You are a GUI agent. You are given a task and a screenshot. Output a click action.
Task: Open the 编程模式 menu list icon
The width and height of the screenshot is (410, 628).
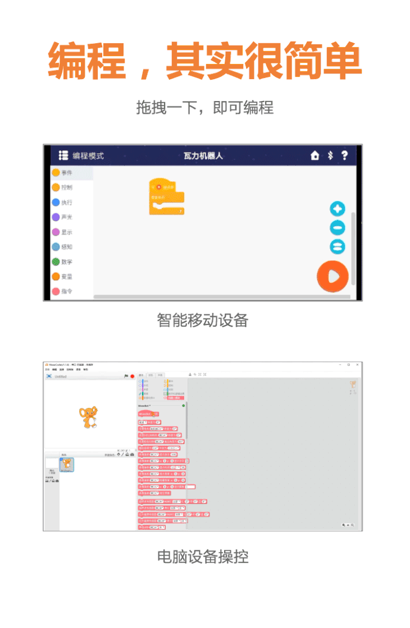(x=63, y=155)
